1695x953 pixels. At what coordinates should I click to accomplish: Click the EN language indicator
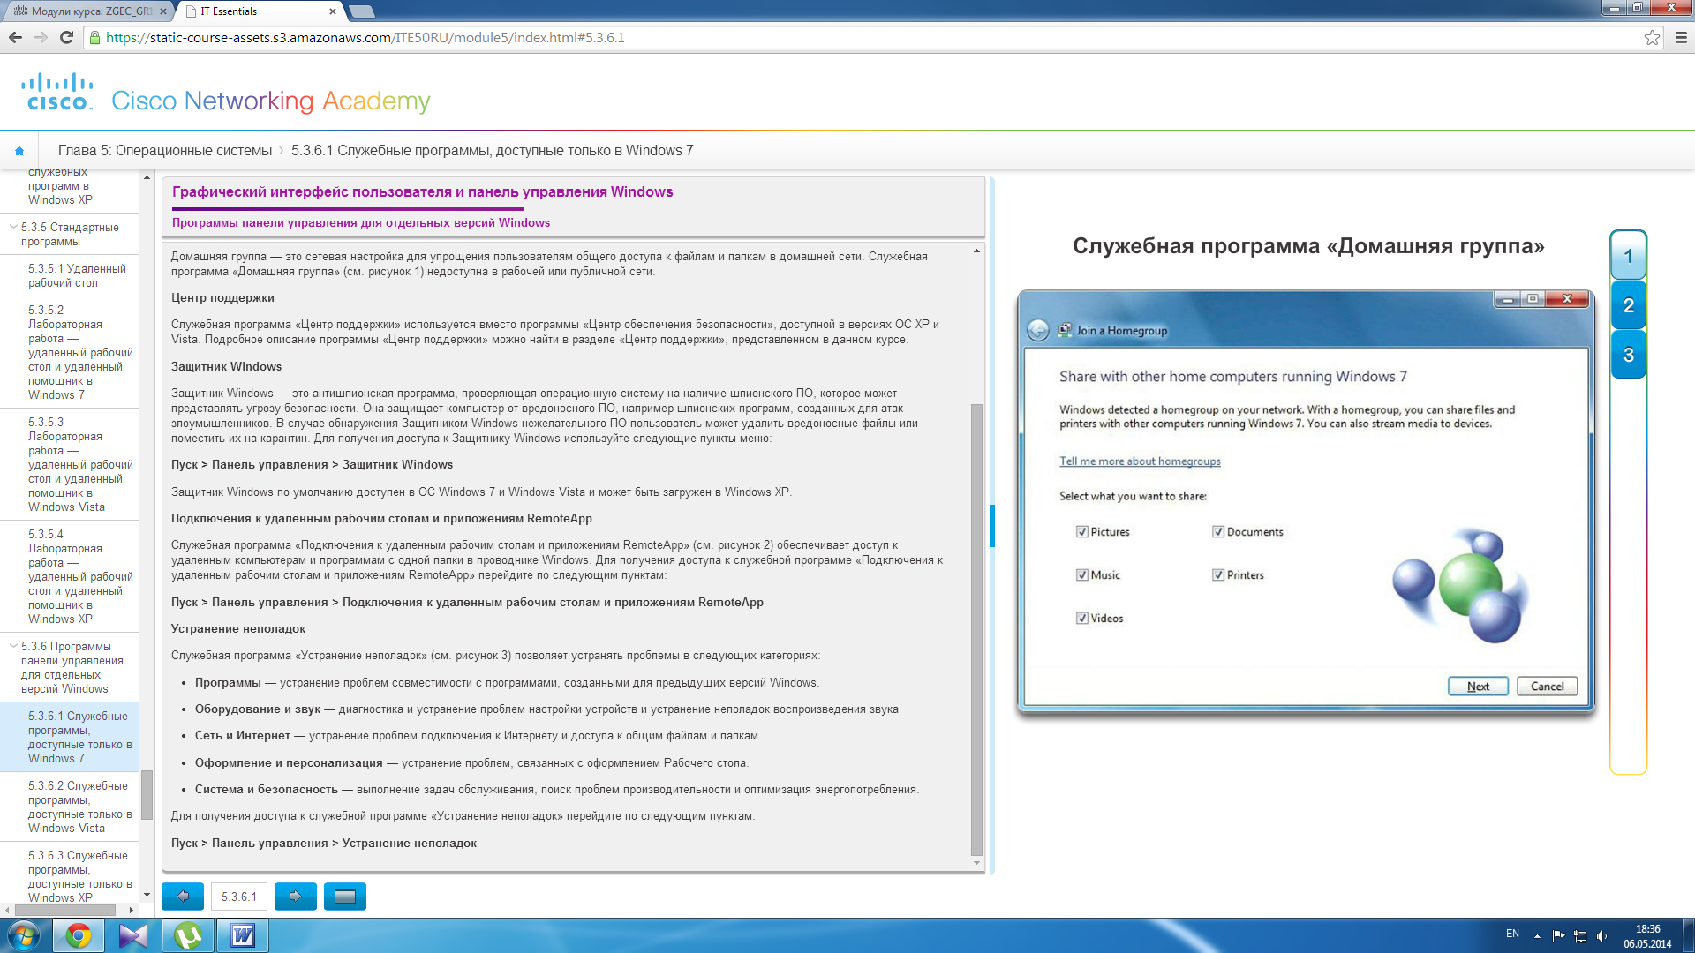[1512, 934]
